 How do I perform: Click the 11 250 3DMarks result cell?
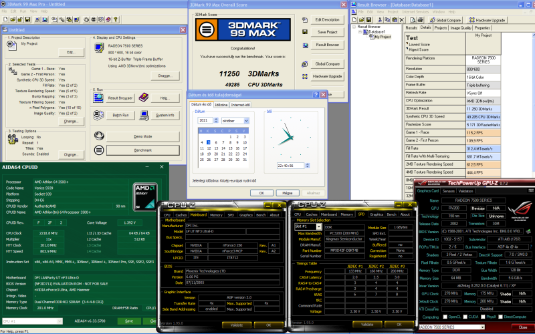(x=483, y=109)
